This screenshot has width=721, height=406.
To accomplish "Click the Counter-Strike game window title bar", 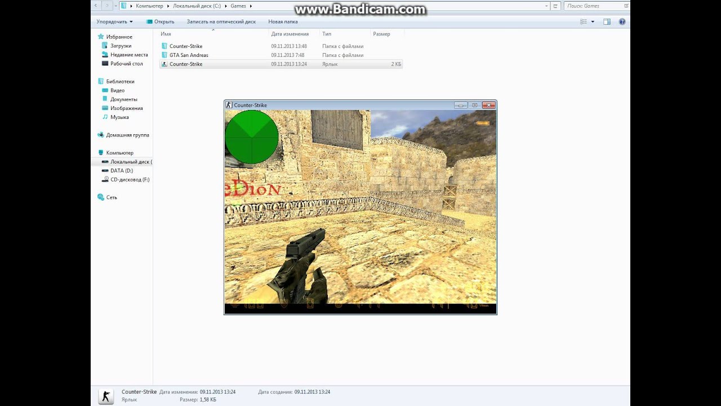I will coord(360,105).
